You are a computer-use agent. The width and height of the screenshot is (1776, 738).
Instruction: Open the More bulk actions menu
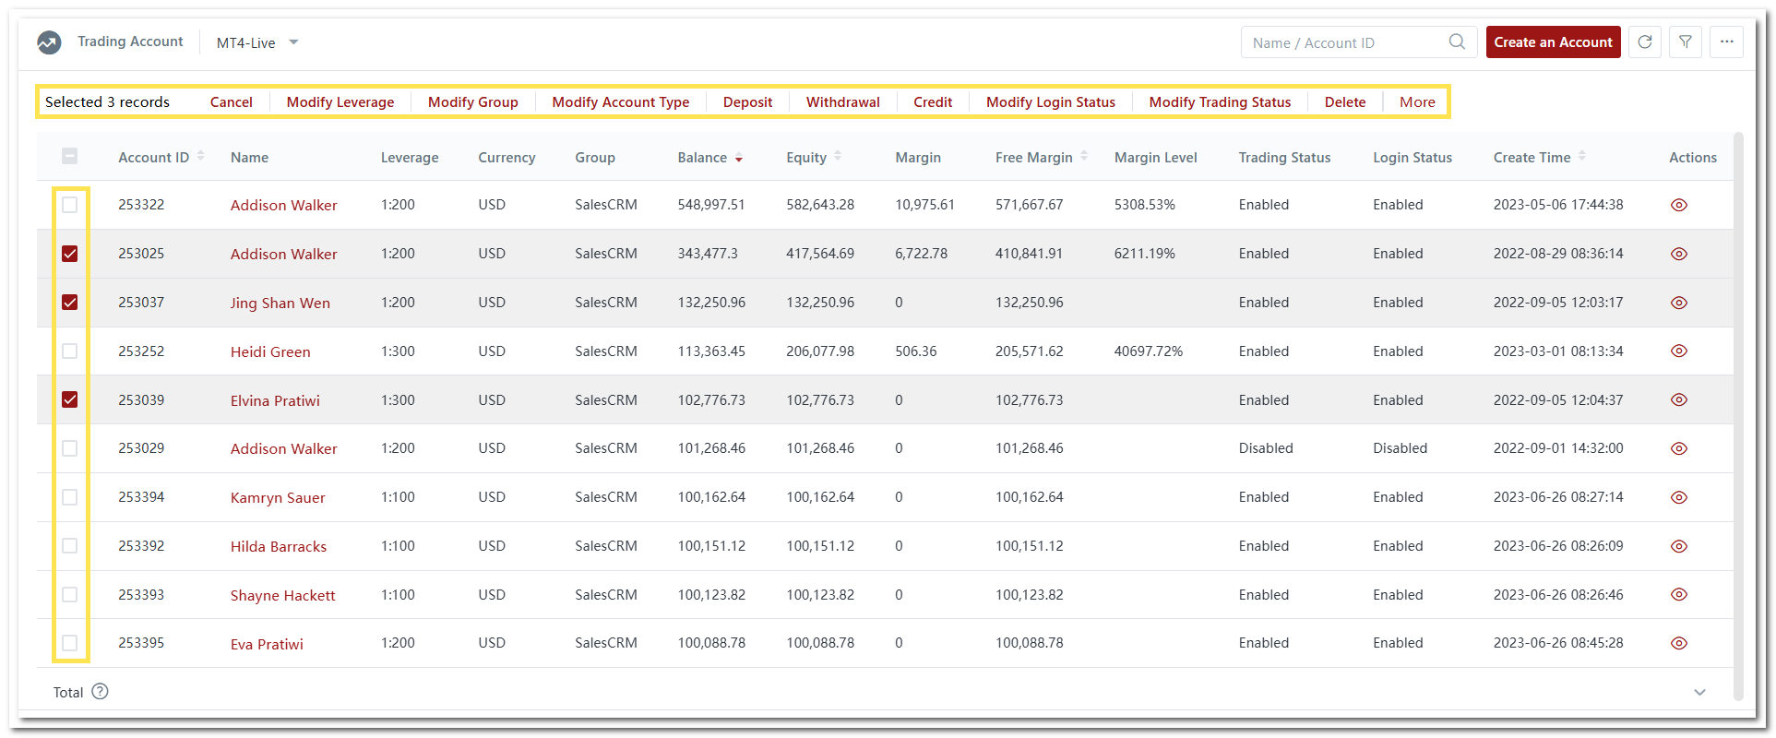coord(1416,102)
